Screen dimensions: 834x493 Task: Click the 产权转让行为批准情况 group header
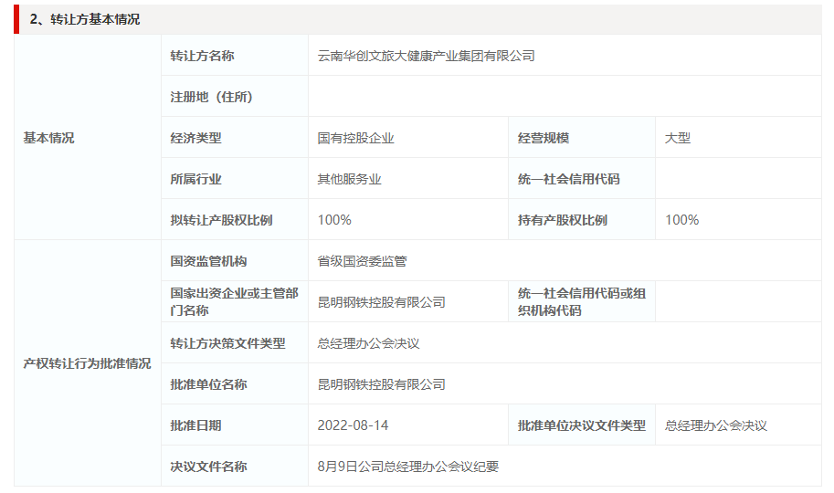(x=87, y=363)
